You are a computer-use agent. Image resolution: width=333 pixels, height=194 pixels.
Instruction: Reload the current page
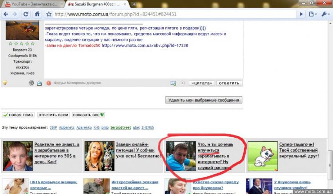click(26, 14)
